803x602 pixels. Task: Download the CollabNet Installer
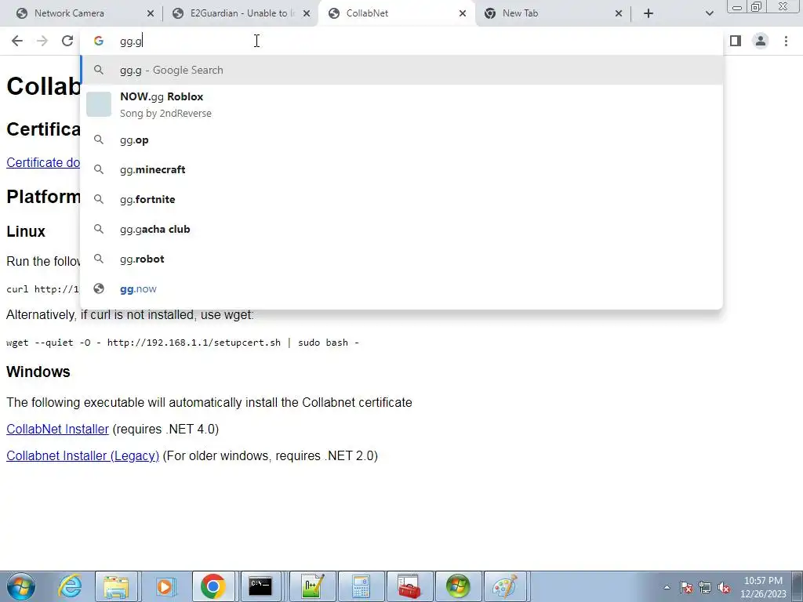pyautogui.click(x=57, y=429)
